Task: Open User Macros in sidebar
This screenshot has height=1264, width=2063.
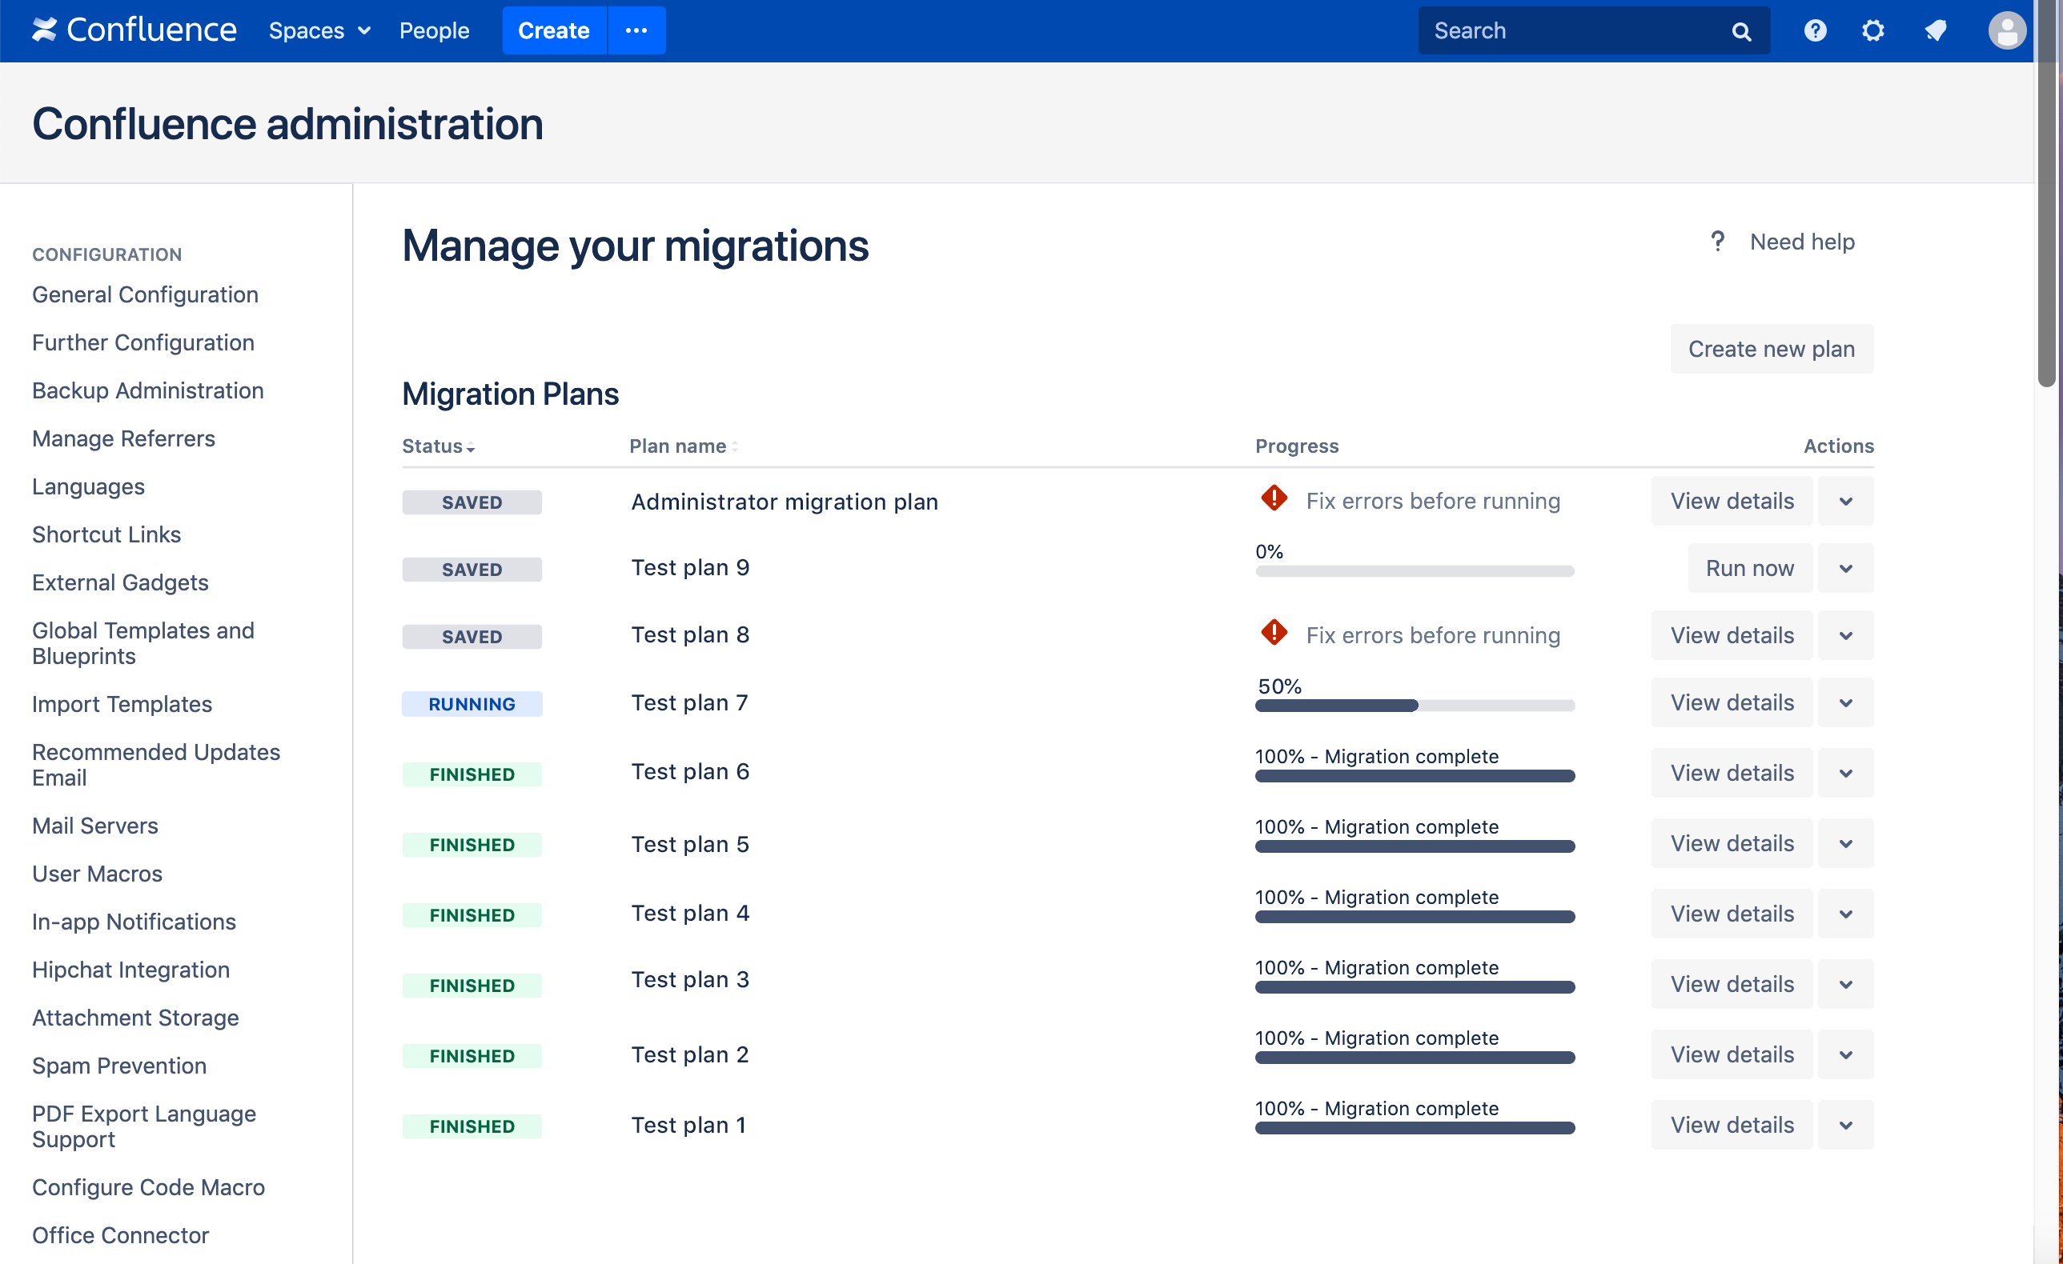Action: (97, 874)
